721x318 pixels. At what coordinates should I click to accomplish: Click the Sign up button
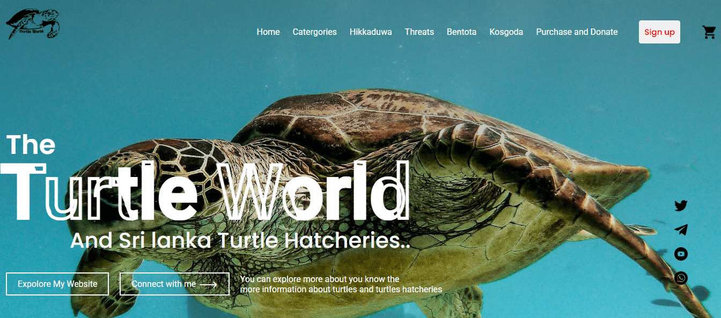(x=659, y=32)
